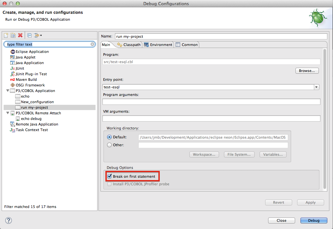The width and height of the screenshot is (333, 229).
Task: Toggle Break on first statement checkbox
Action: pos(109,176)
